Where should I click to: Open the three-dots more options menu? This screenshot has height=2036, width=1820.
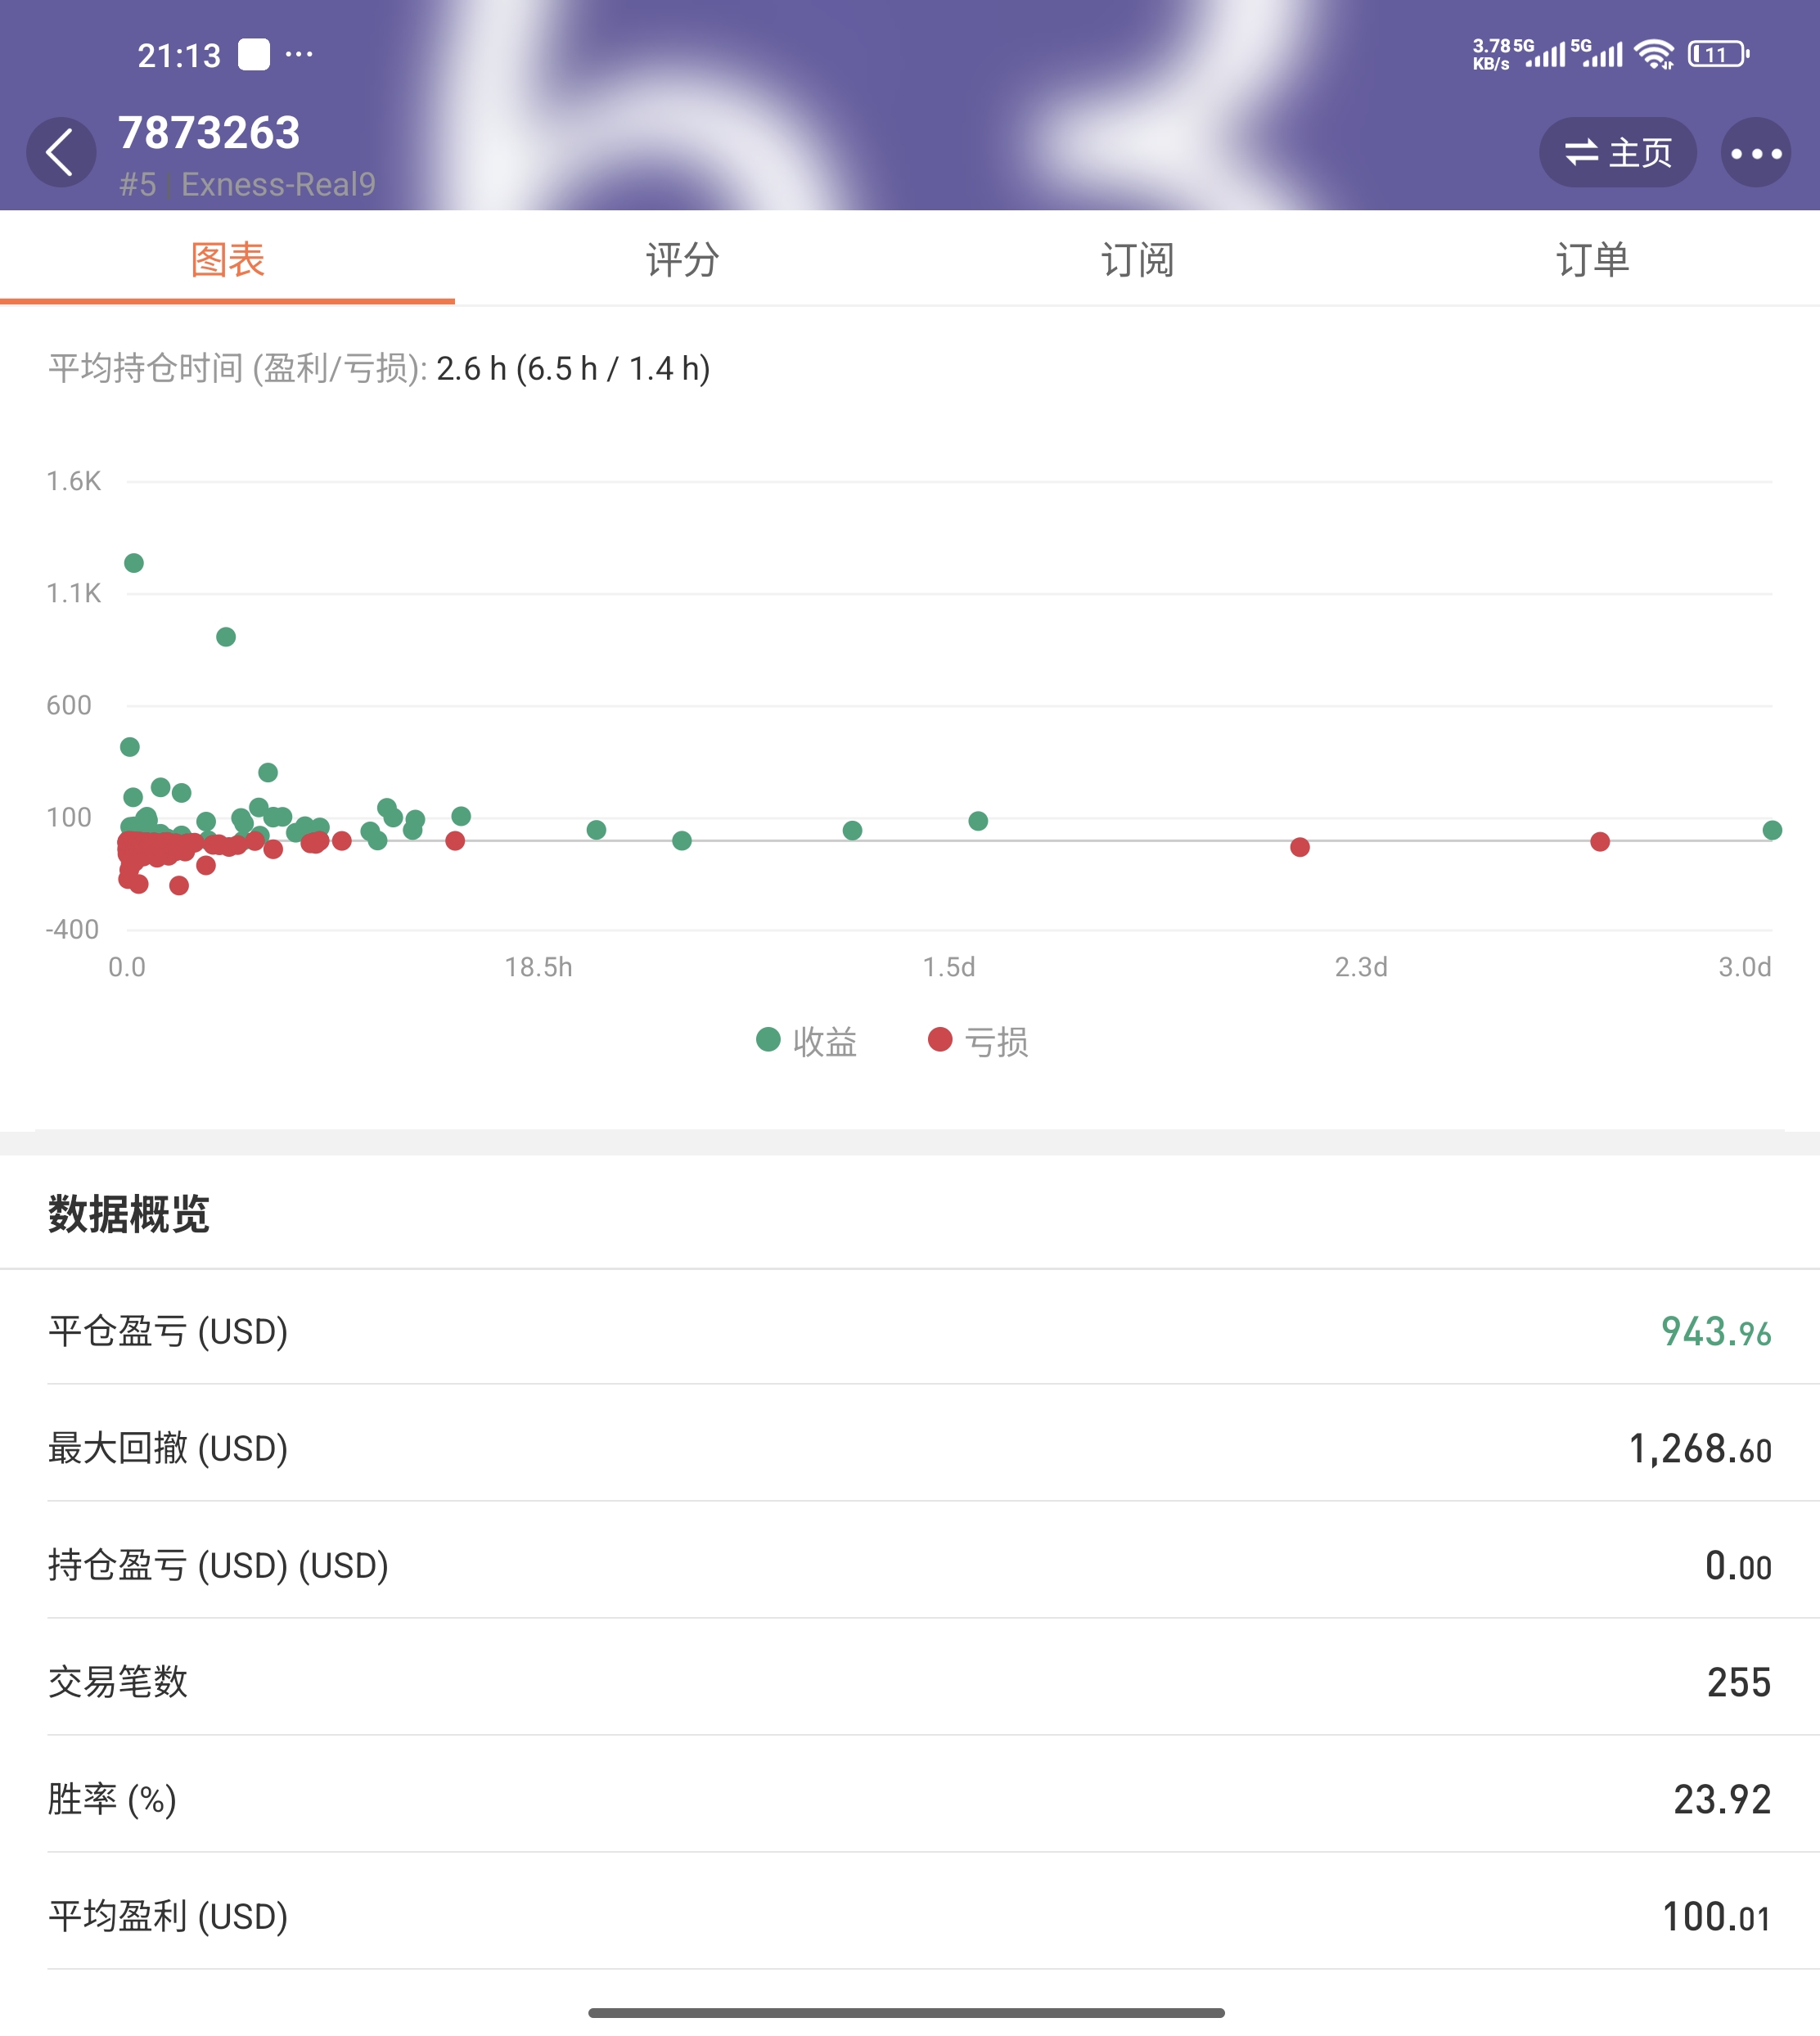1755,153
